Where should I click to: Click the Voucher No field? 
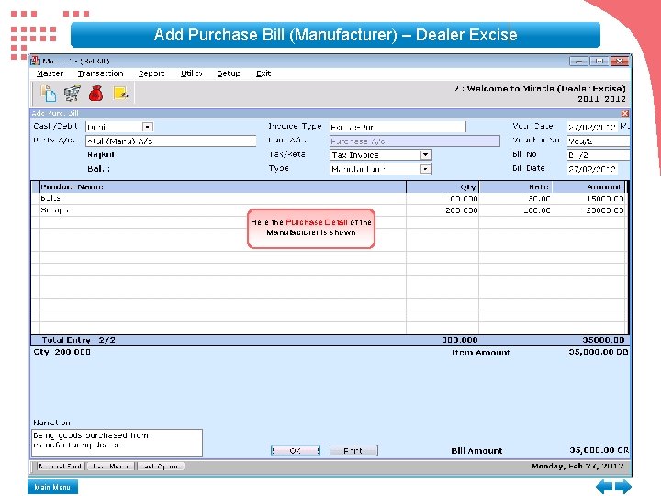[599, 141]
